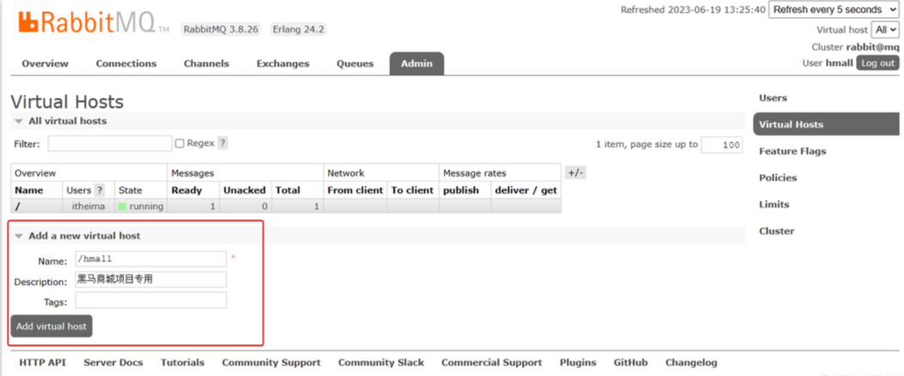This screenshot has height=376, width=904.
Task: Open the / virtual host link
Action: (18, 206)
